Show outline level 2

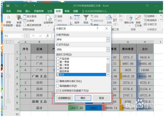[x=8, y=42]
